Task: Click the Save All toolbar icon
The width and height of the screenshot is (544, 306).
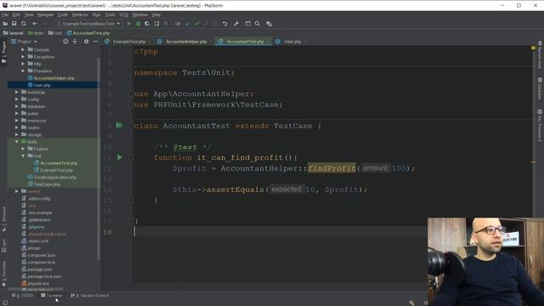Action: pos(14,24)
